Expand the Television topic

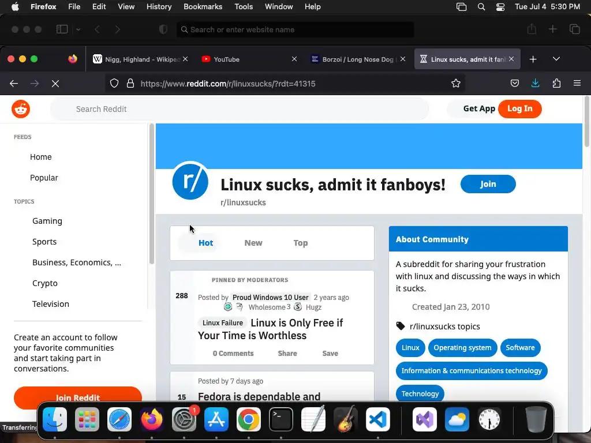(51, 304)
